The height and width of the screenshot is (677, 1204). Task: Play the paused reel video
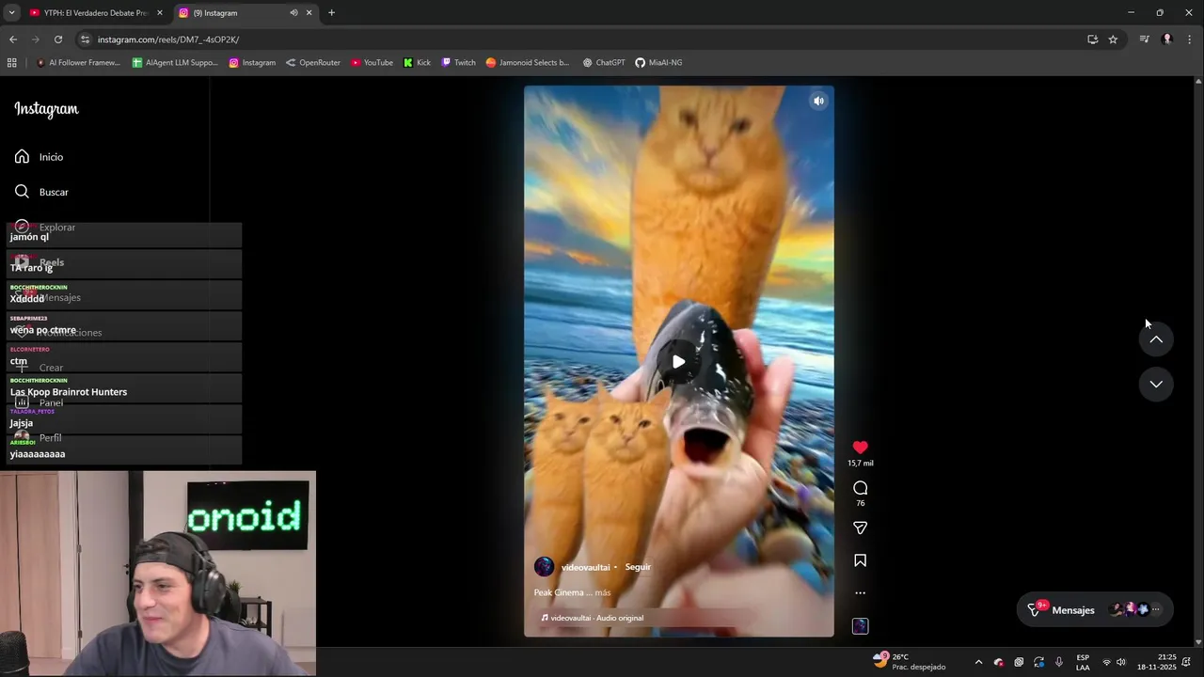pos(678,362)
